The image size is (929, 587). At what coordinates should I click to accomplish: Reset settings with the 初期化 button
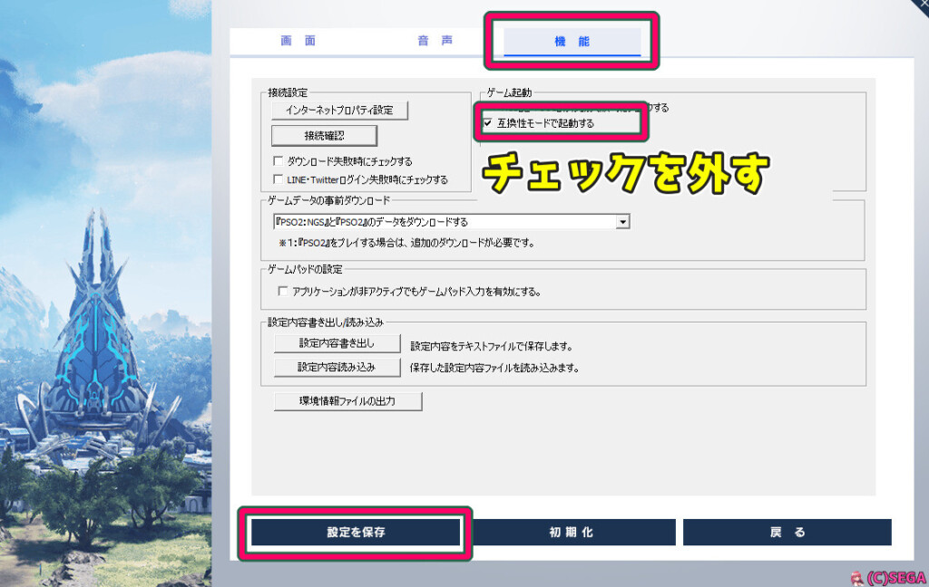573,533
